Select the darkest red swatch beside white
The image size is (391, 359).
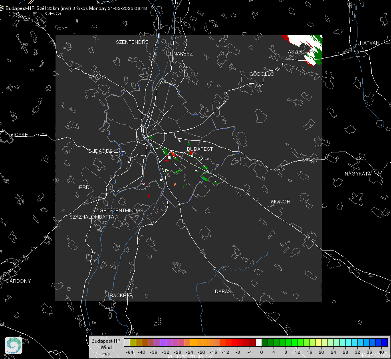pos(253,342)
